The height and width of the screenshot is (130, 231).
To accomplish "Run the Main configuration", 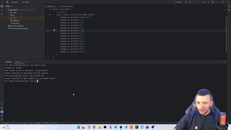I will click(186, 2).
